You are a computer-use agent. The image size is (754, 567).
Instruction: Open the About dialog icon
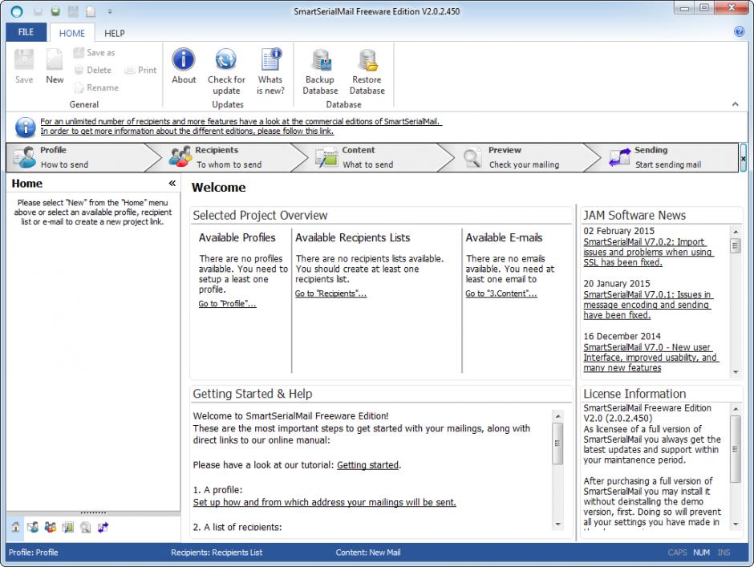coord(184,67)
